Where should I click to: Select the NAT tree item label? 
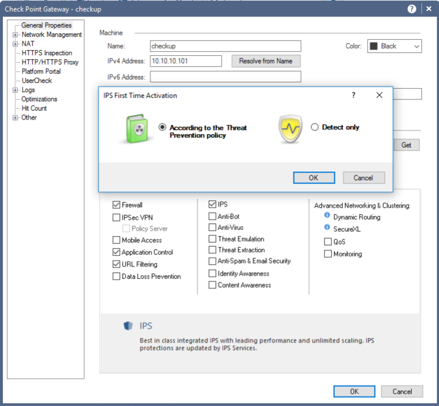(28, 44)
